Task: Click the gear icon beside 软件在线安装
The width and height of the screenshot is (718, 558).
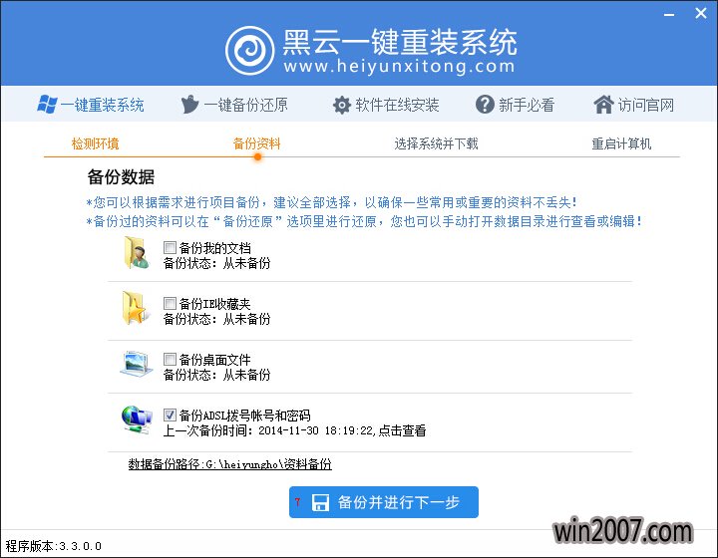Action: pyautogui.click(x=342, y=105)
